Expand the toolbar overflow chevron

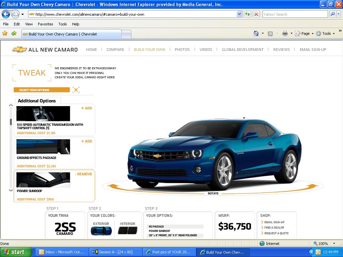coord(340,31)
